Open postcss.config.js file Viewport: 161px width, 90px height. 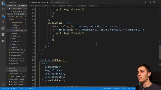[x=17, y=58]
